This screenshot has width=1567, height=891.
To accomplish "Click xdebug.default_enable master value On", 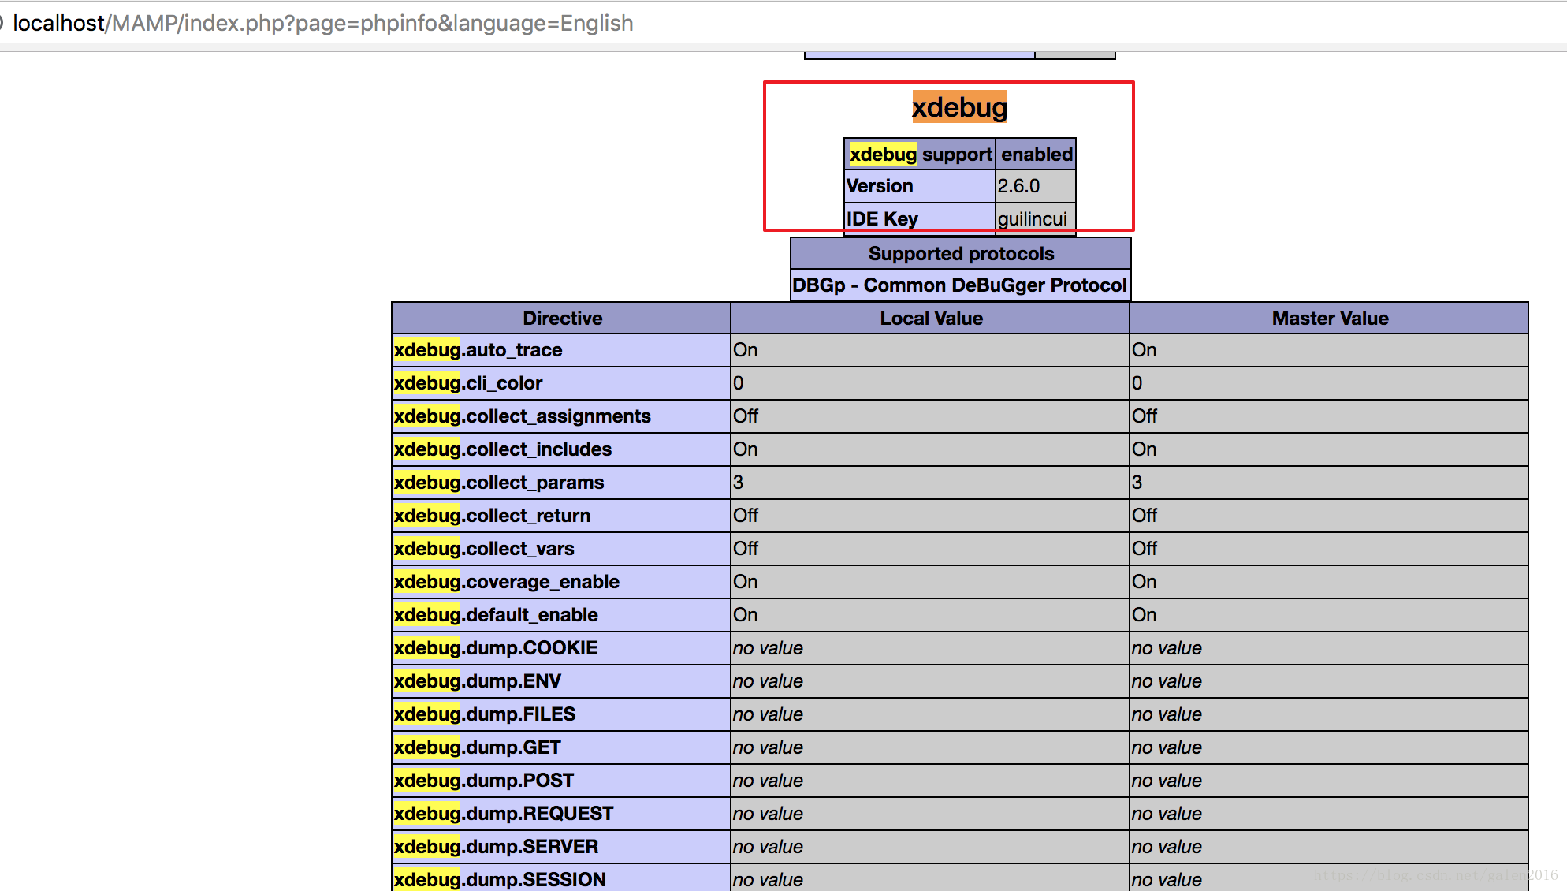I will pos(1144,615).
